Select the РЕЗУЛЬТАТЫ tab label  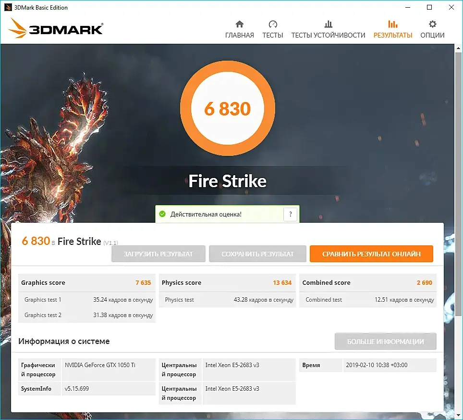tap(393, 35)
